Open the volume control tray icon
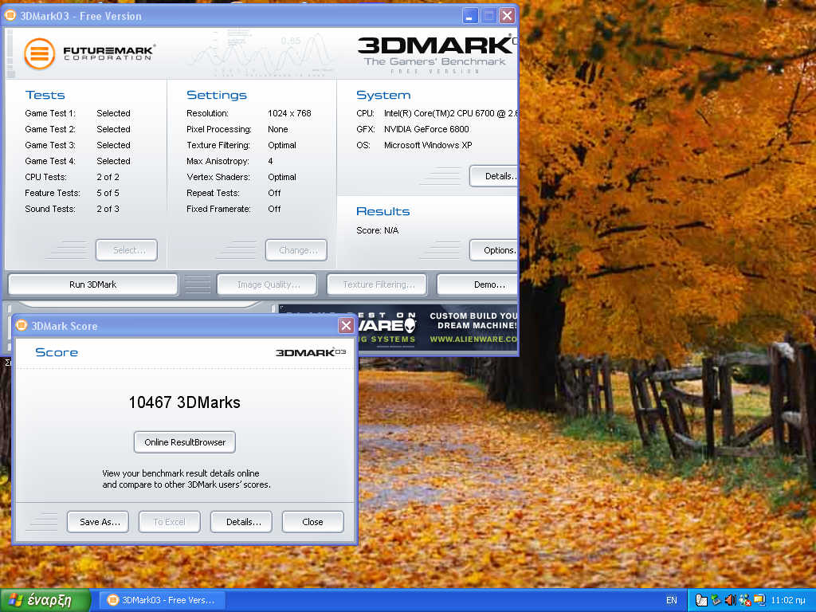The height and width of the screenshot is (612, 816). point(730,600)
